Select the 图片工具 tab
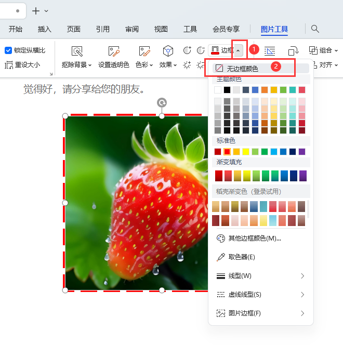The height and width of the screenshot is (345, 343). (274, 29)
